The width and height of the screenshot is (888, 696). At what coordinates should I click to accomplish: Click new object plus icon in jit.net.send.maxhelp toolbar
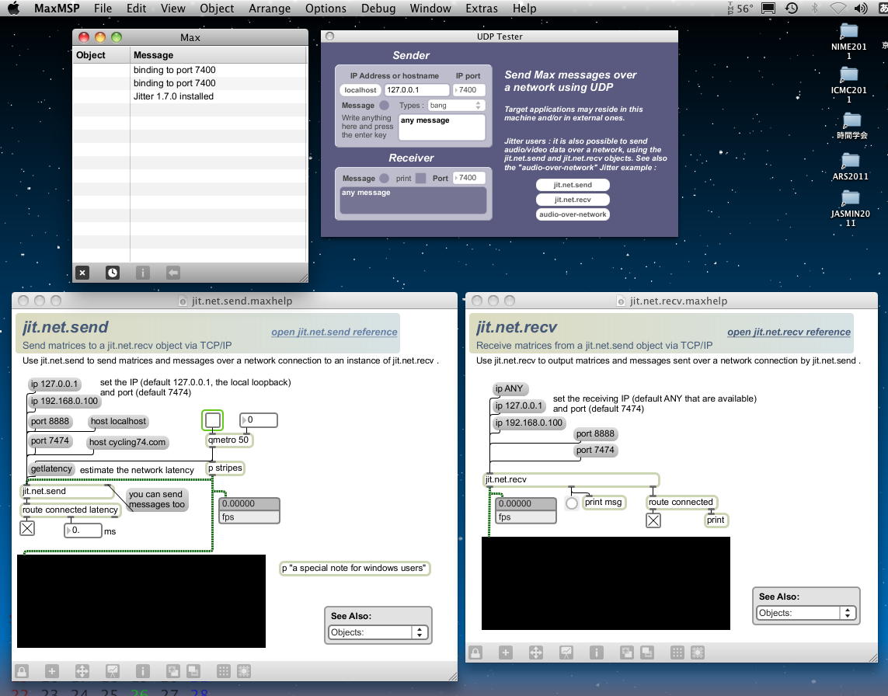click(51, 672)
